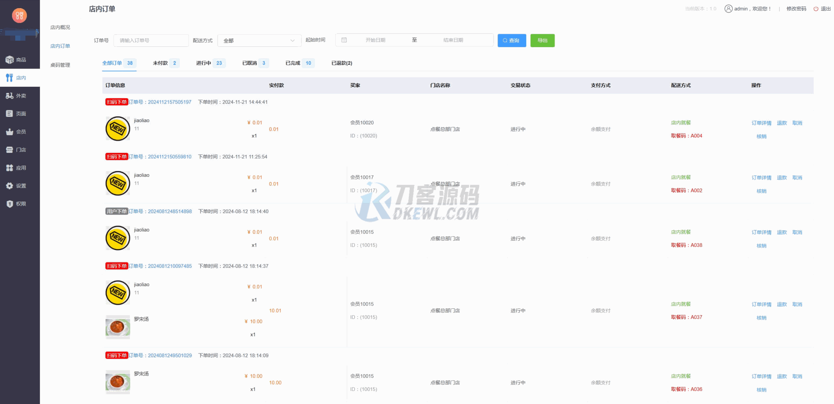Open the 页面 pages sidebar icon
This screenshot has width=834, height=404.
[9, 114]
